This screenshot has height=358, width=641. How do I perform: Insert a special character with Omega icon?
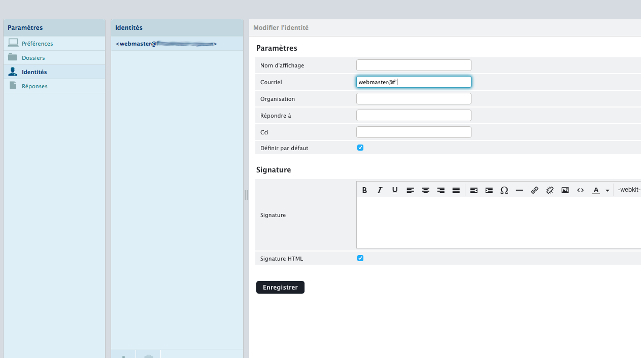(x=504, y=190)
